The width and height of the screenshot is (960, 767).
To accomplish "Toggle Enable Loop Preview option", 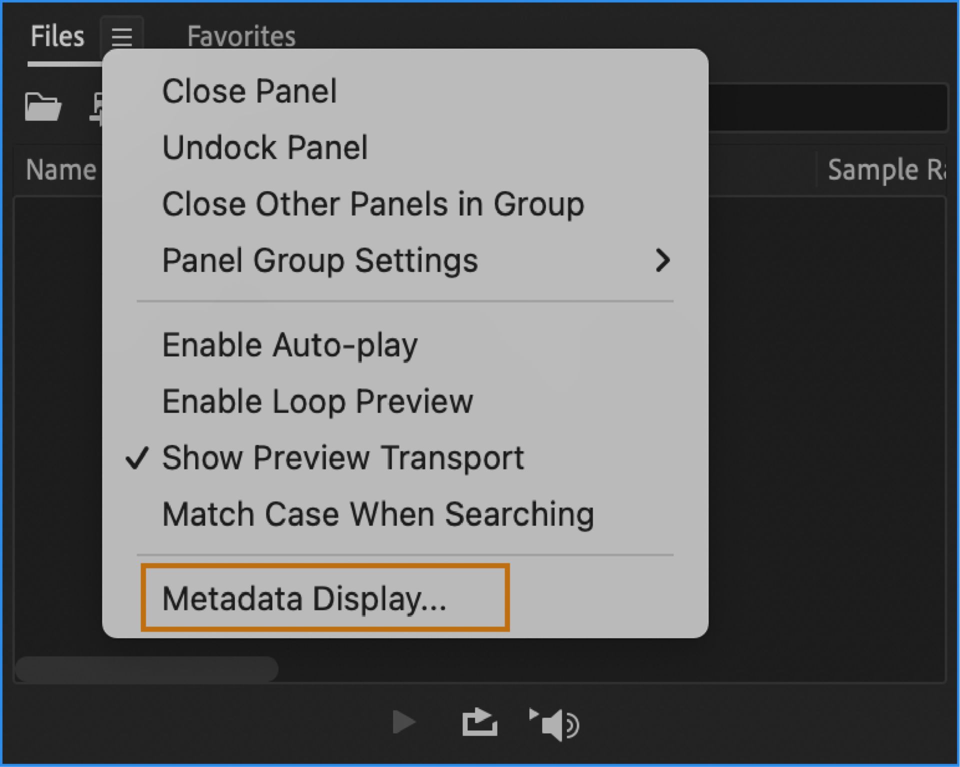I will (317, 401).
